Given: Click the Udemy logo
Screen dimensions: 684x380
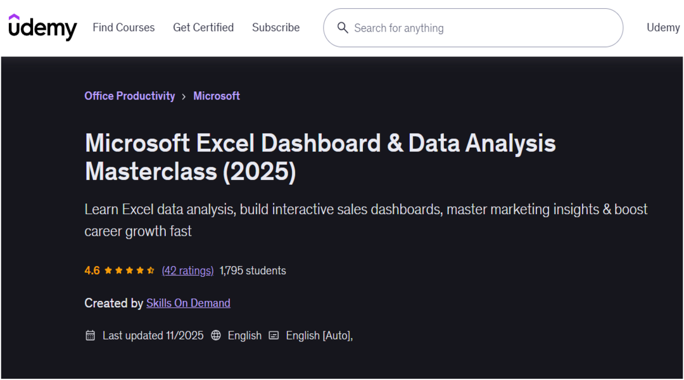Looking at the screenshot, I should pyautogui.click(x=42, y=27).
